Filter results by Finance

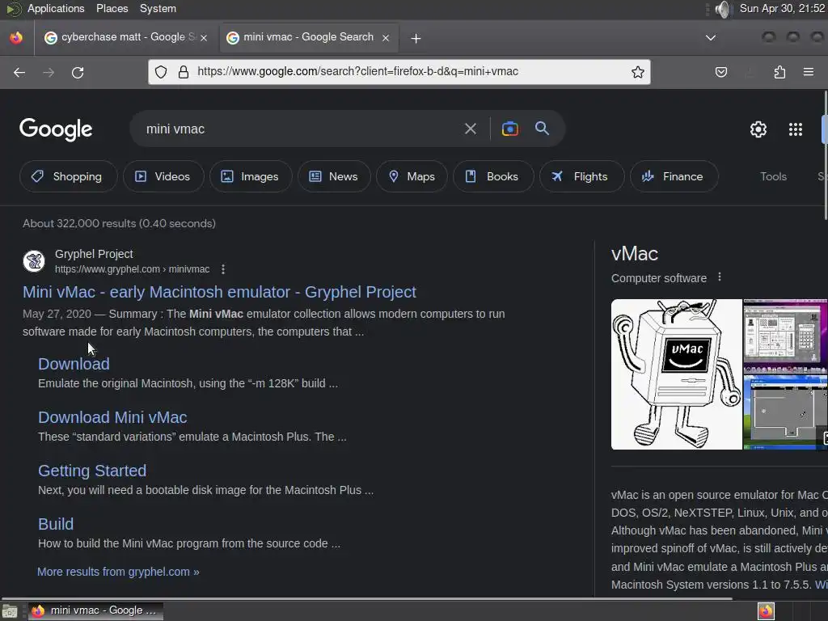coord(674,176)
